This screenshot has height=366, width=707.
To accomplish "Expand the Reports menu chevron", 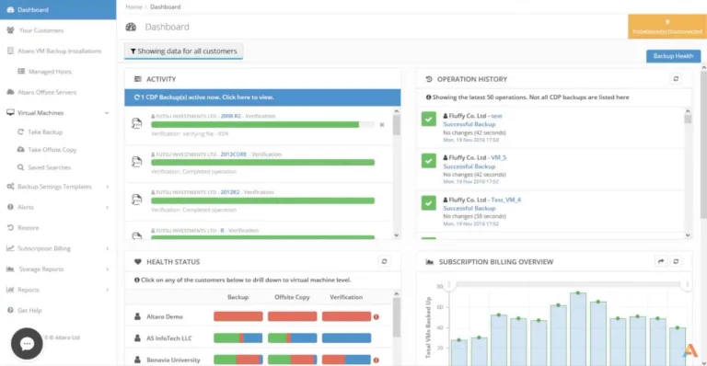I will coord(108,290).
